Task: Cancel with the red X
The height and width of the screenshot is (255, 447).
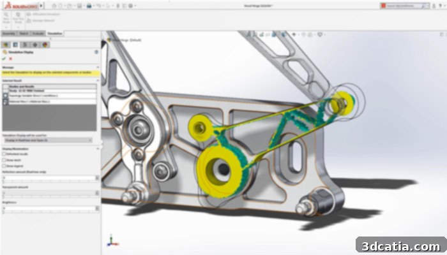Action: (11, 59)
